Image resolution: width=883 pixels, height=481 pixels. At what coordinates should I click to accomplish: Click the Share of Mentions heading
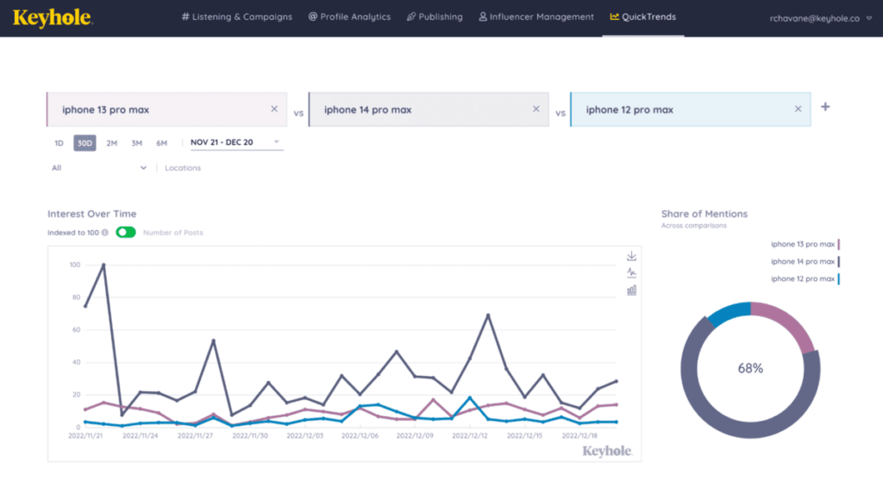(x=704, y=214)
